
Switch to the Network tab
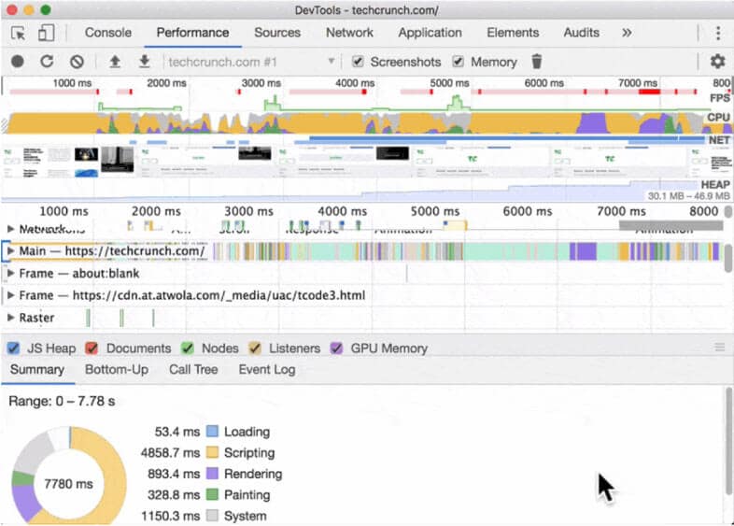(x=349, y=33)
